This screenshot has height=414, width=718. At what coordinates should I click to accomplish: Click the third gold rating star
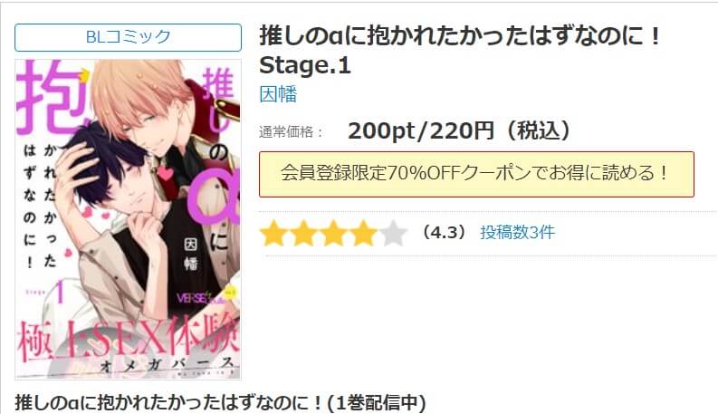point(333,233)
